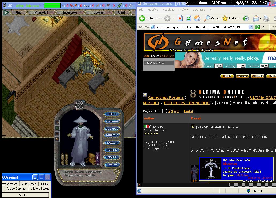Image resolution: width=276 pixels, height=198 pixels.
Task: Open the virtue hexagram icon atop paperdoll
Action: coord(79,105)
